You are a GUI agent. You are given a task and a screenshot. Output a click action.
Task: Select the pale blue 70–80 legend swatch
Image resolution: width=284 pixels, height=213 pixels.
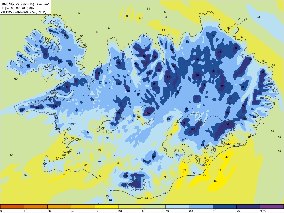(x=177, y=207)
